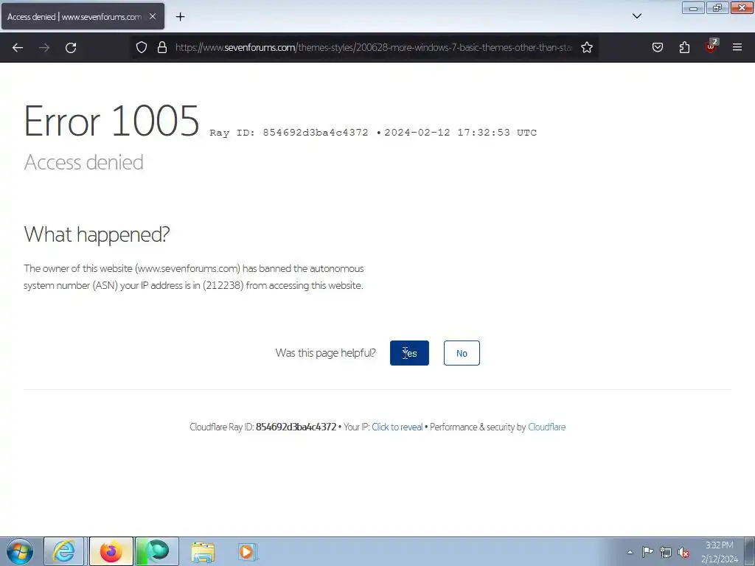Launch Internet Explorer from the taskbar
755x566 pixels.
pos(63,551)
